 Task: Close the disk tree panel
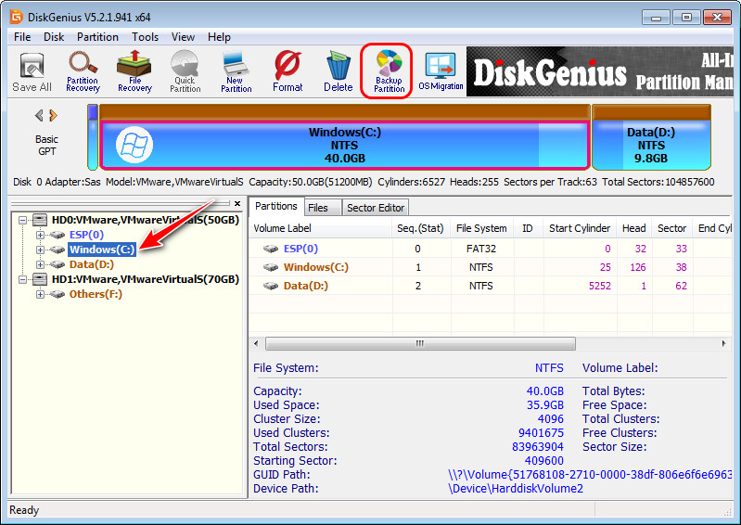tap(237, 204)
